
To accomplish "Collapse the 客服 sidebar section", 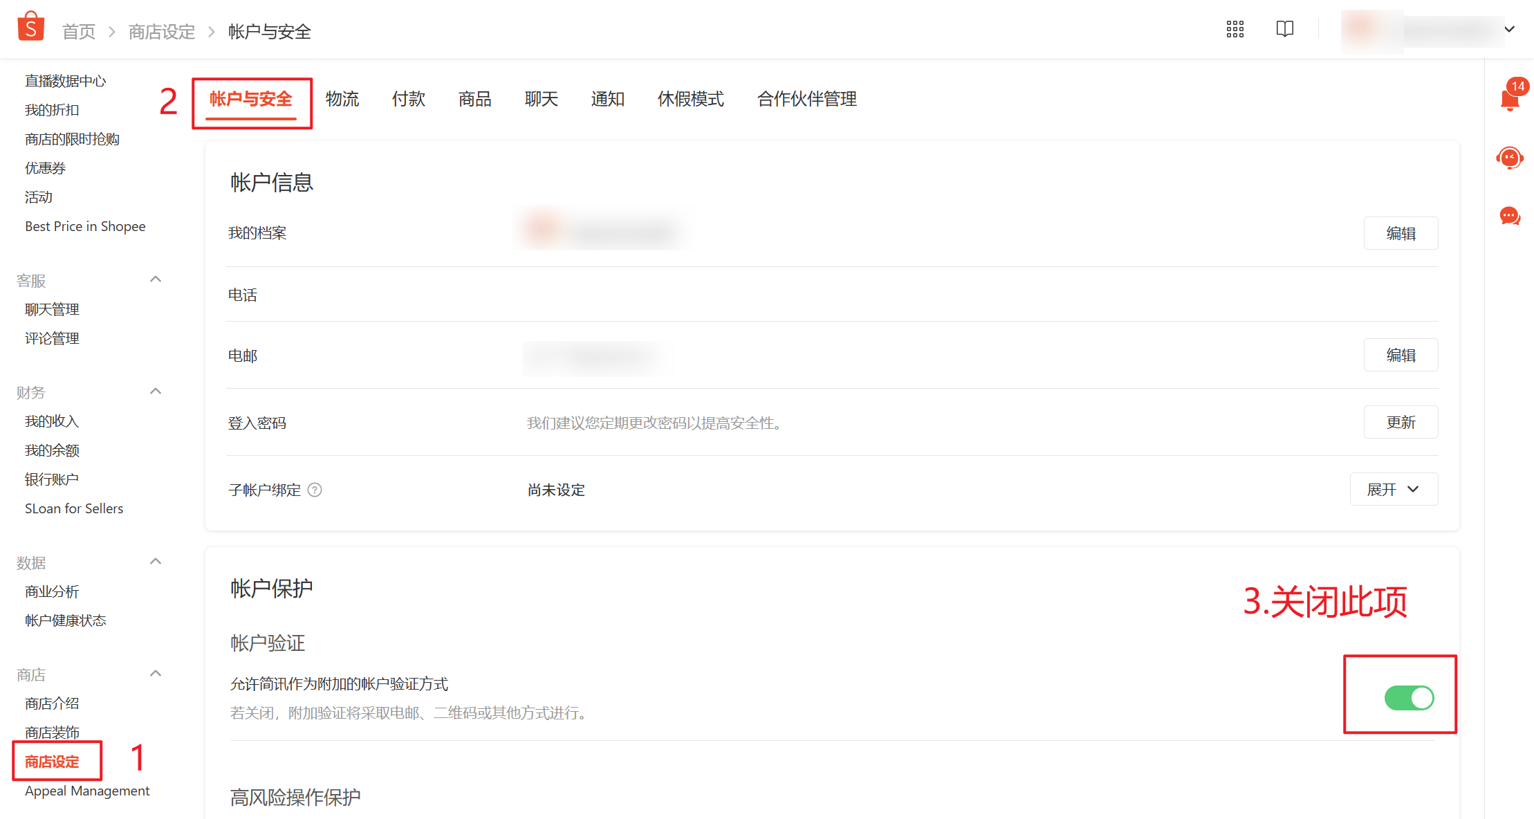I will click(x=156, y=279).
